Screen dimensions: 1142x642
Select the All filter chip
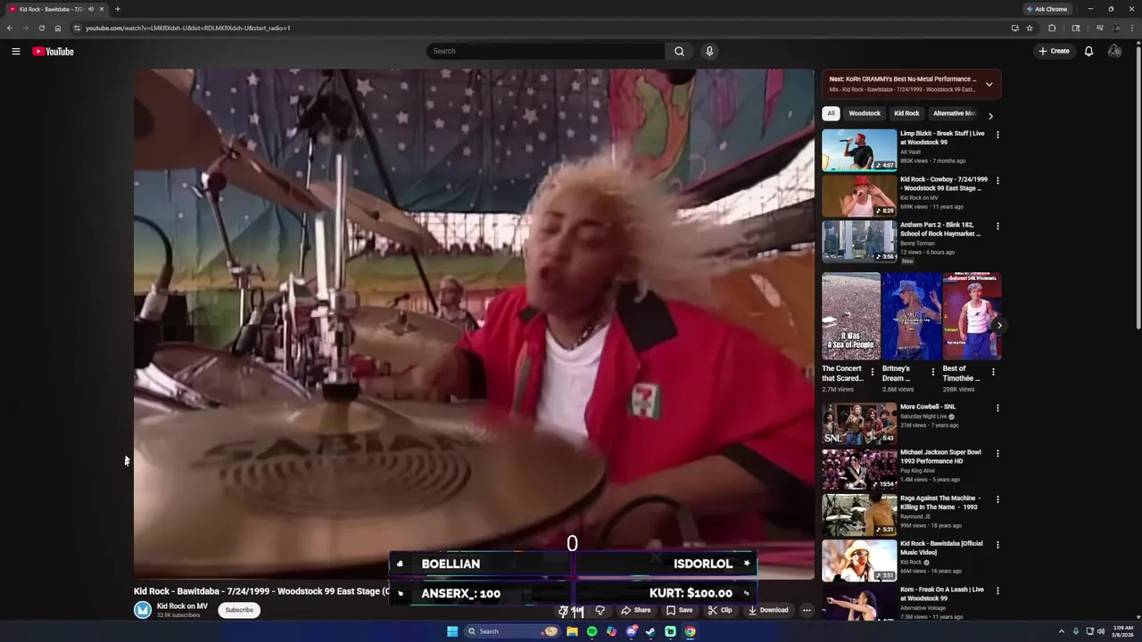(x=831, y=113)
